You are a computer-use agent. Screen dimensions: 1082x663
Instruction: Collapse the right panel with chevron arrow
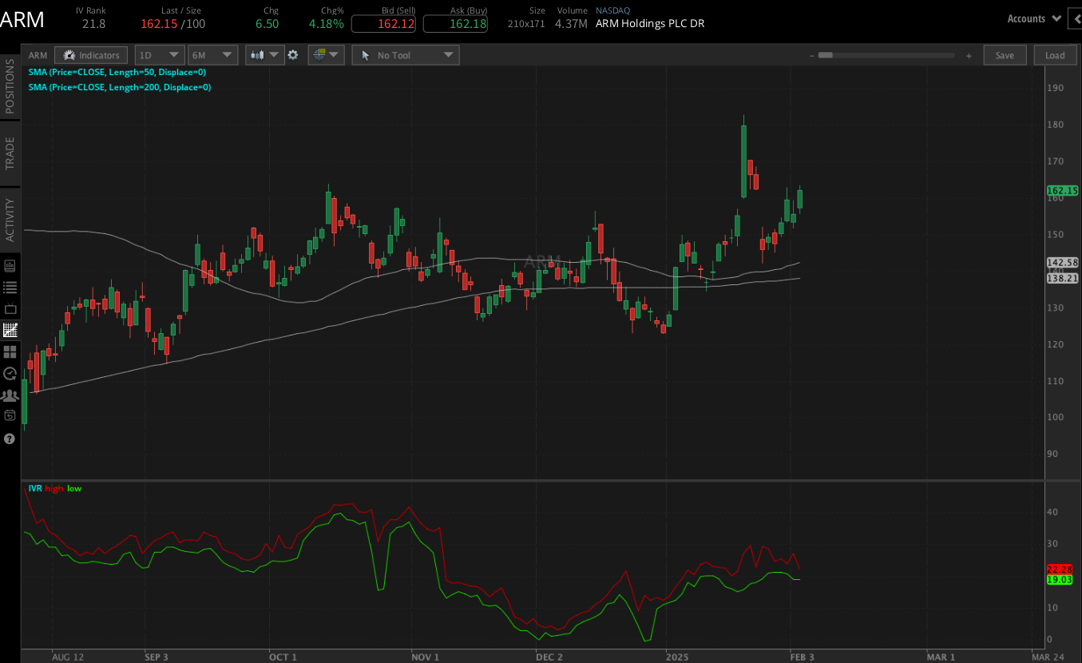pos(1074,18)
